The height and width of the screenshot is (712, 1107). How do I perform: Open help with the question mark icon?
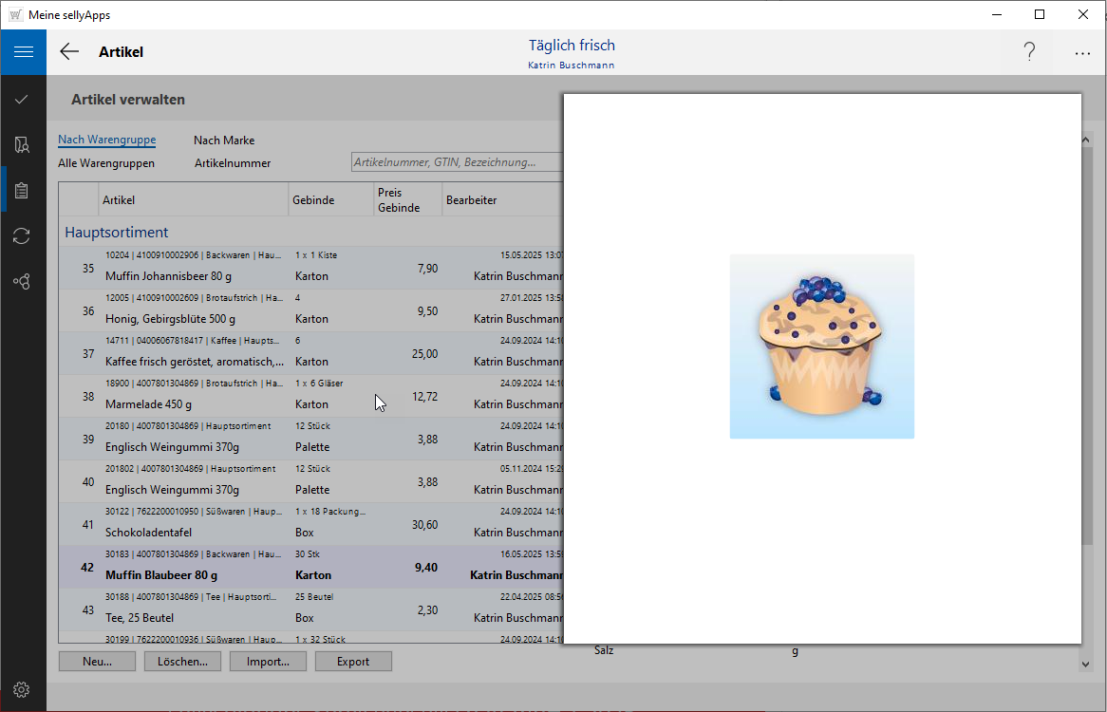pos(1029,52)
